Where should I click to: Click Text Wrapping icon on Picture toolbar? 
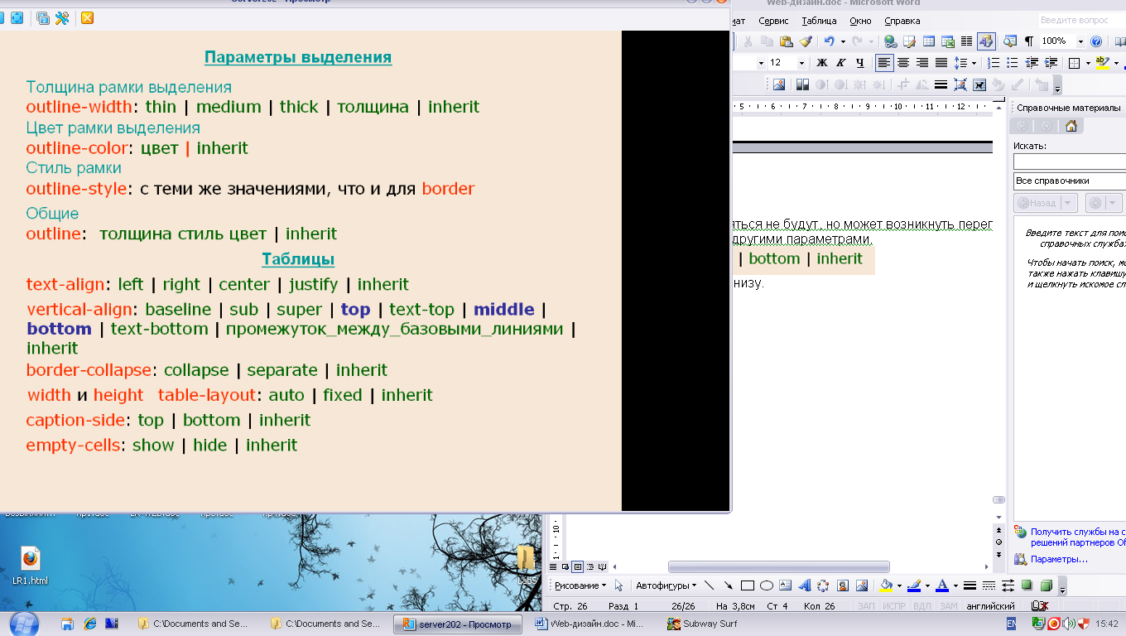pyautogui.click(x=979, y=84)
